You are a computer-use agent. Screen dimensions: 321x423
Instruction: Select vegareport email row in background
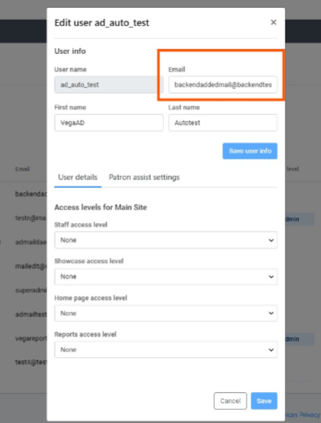[31, 338]
